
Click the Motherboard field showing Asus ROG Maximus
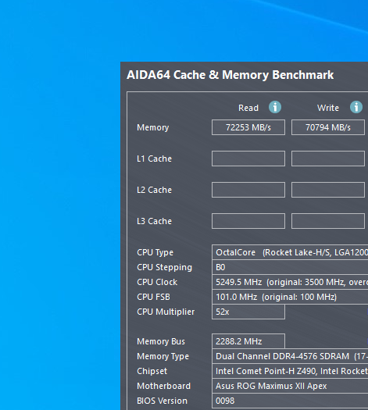290,386
